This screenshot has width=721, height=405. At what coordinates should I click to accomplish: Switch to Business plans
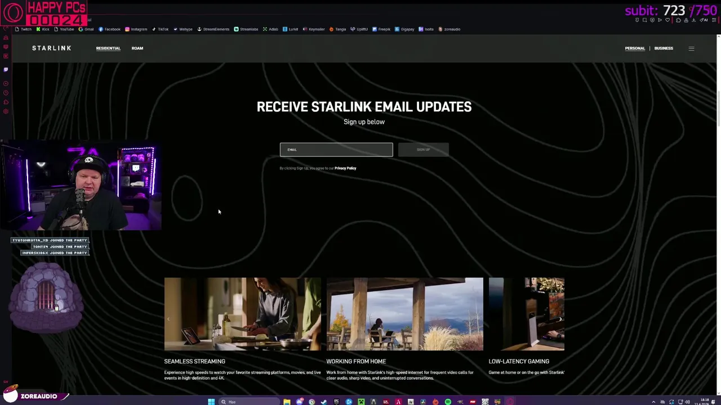click(664, 48)
